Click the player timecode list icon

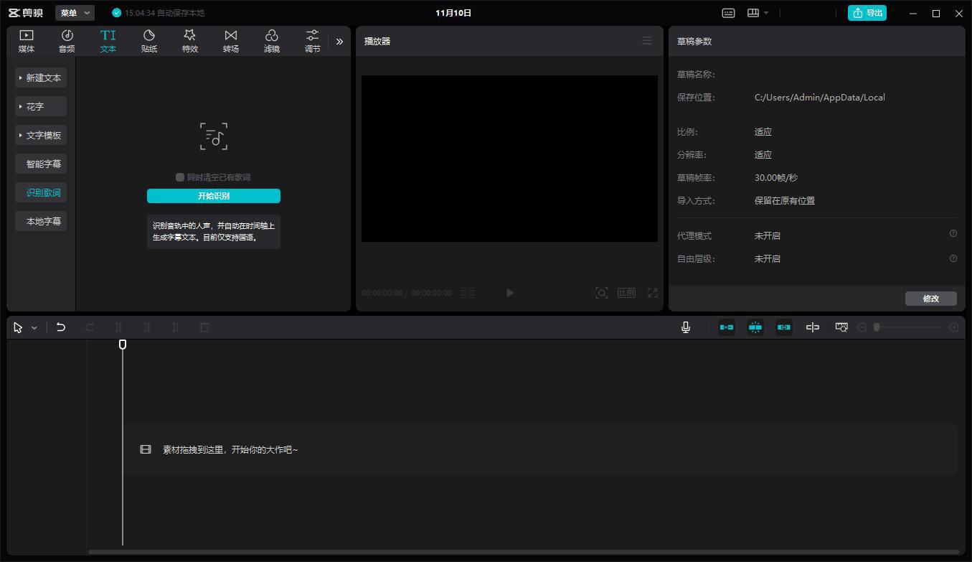click(468, 293)
